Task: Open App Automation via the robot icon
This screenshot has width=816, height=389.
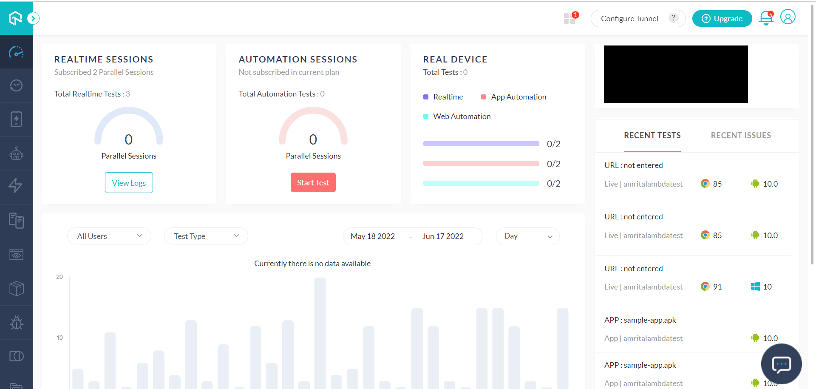Action: [x=17, y=153]
